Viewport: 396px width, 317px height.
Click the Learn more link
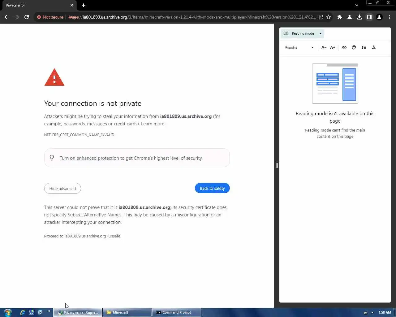tap(153, 124)
